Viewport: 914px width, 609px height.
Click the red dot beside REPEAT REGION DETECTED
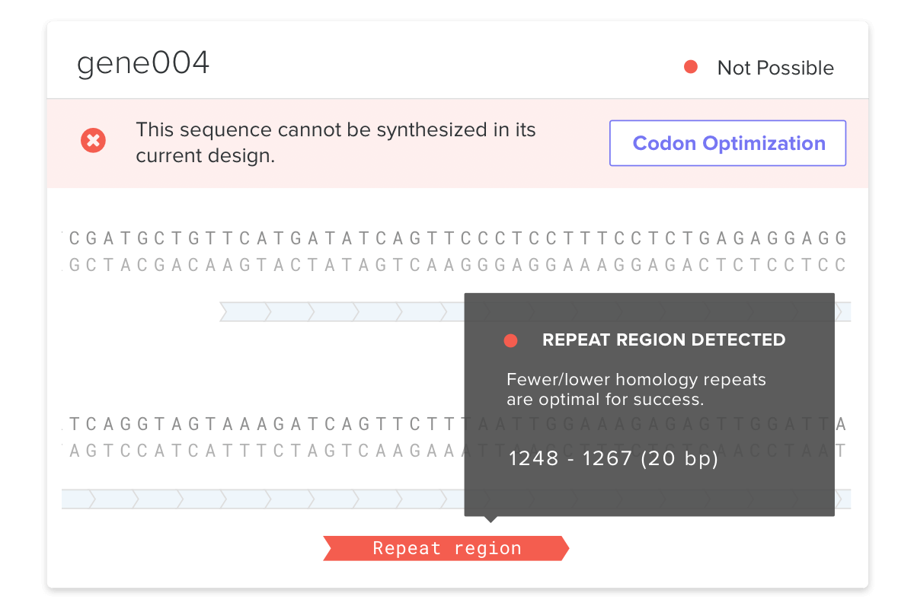click(x=510, y=340)
